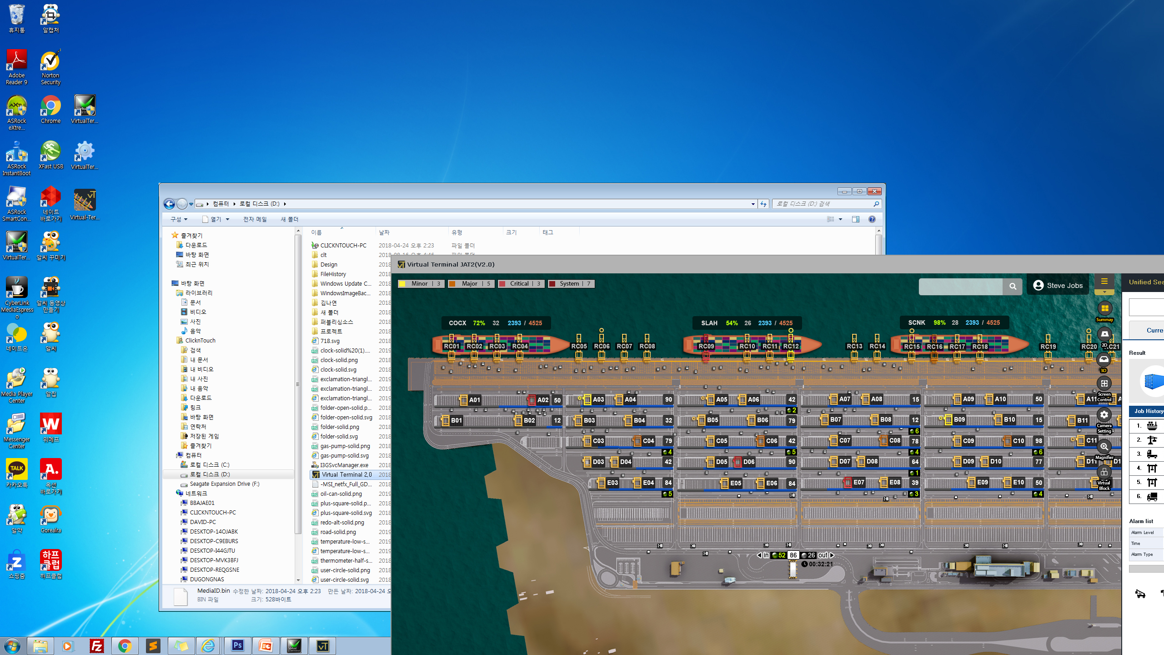Expand the yellow hamburger menu

(1104, 282)
